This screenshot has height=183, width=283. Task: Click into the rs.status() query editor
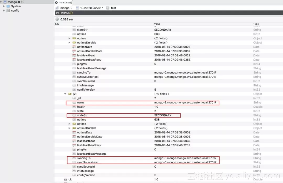[169, 13]
